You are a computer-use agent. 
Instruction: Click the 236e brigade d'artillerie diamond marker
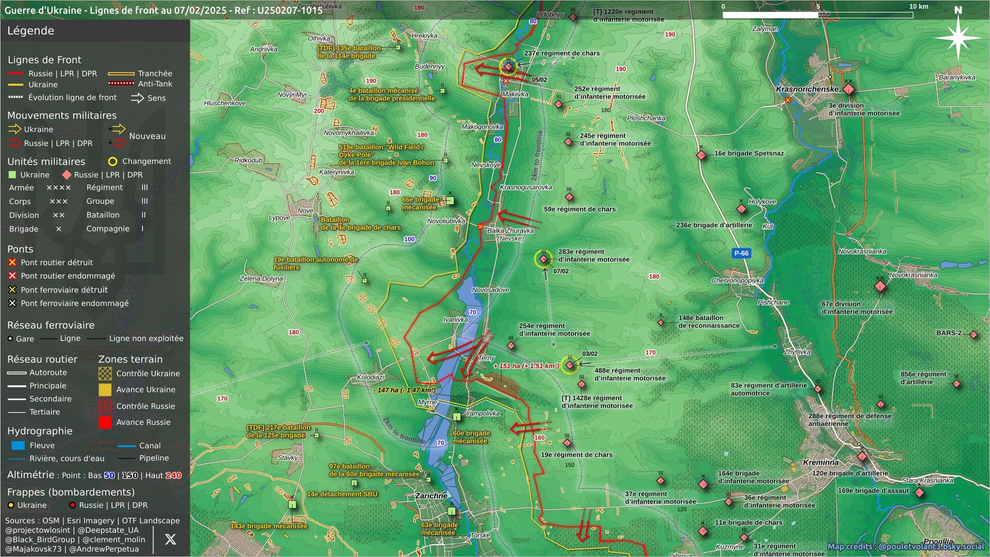pyautogui.click(x=741, y=209)
